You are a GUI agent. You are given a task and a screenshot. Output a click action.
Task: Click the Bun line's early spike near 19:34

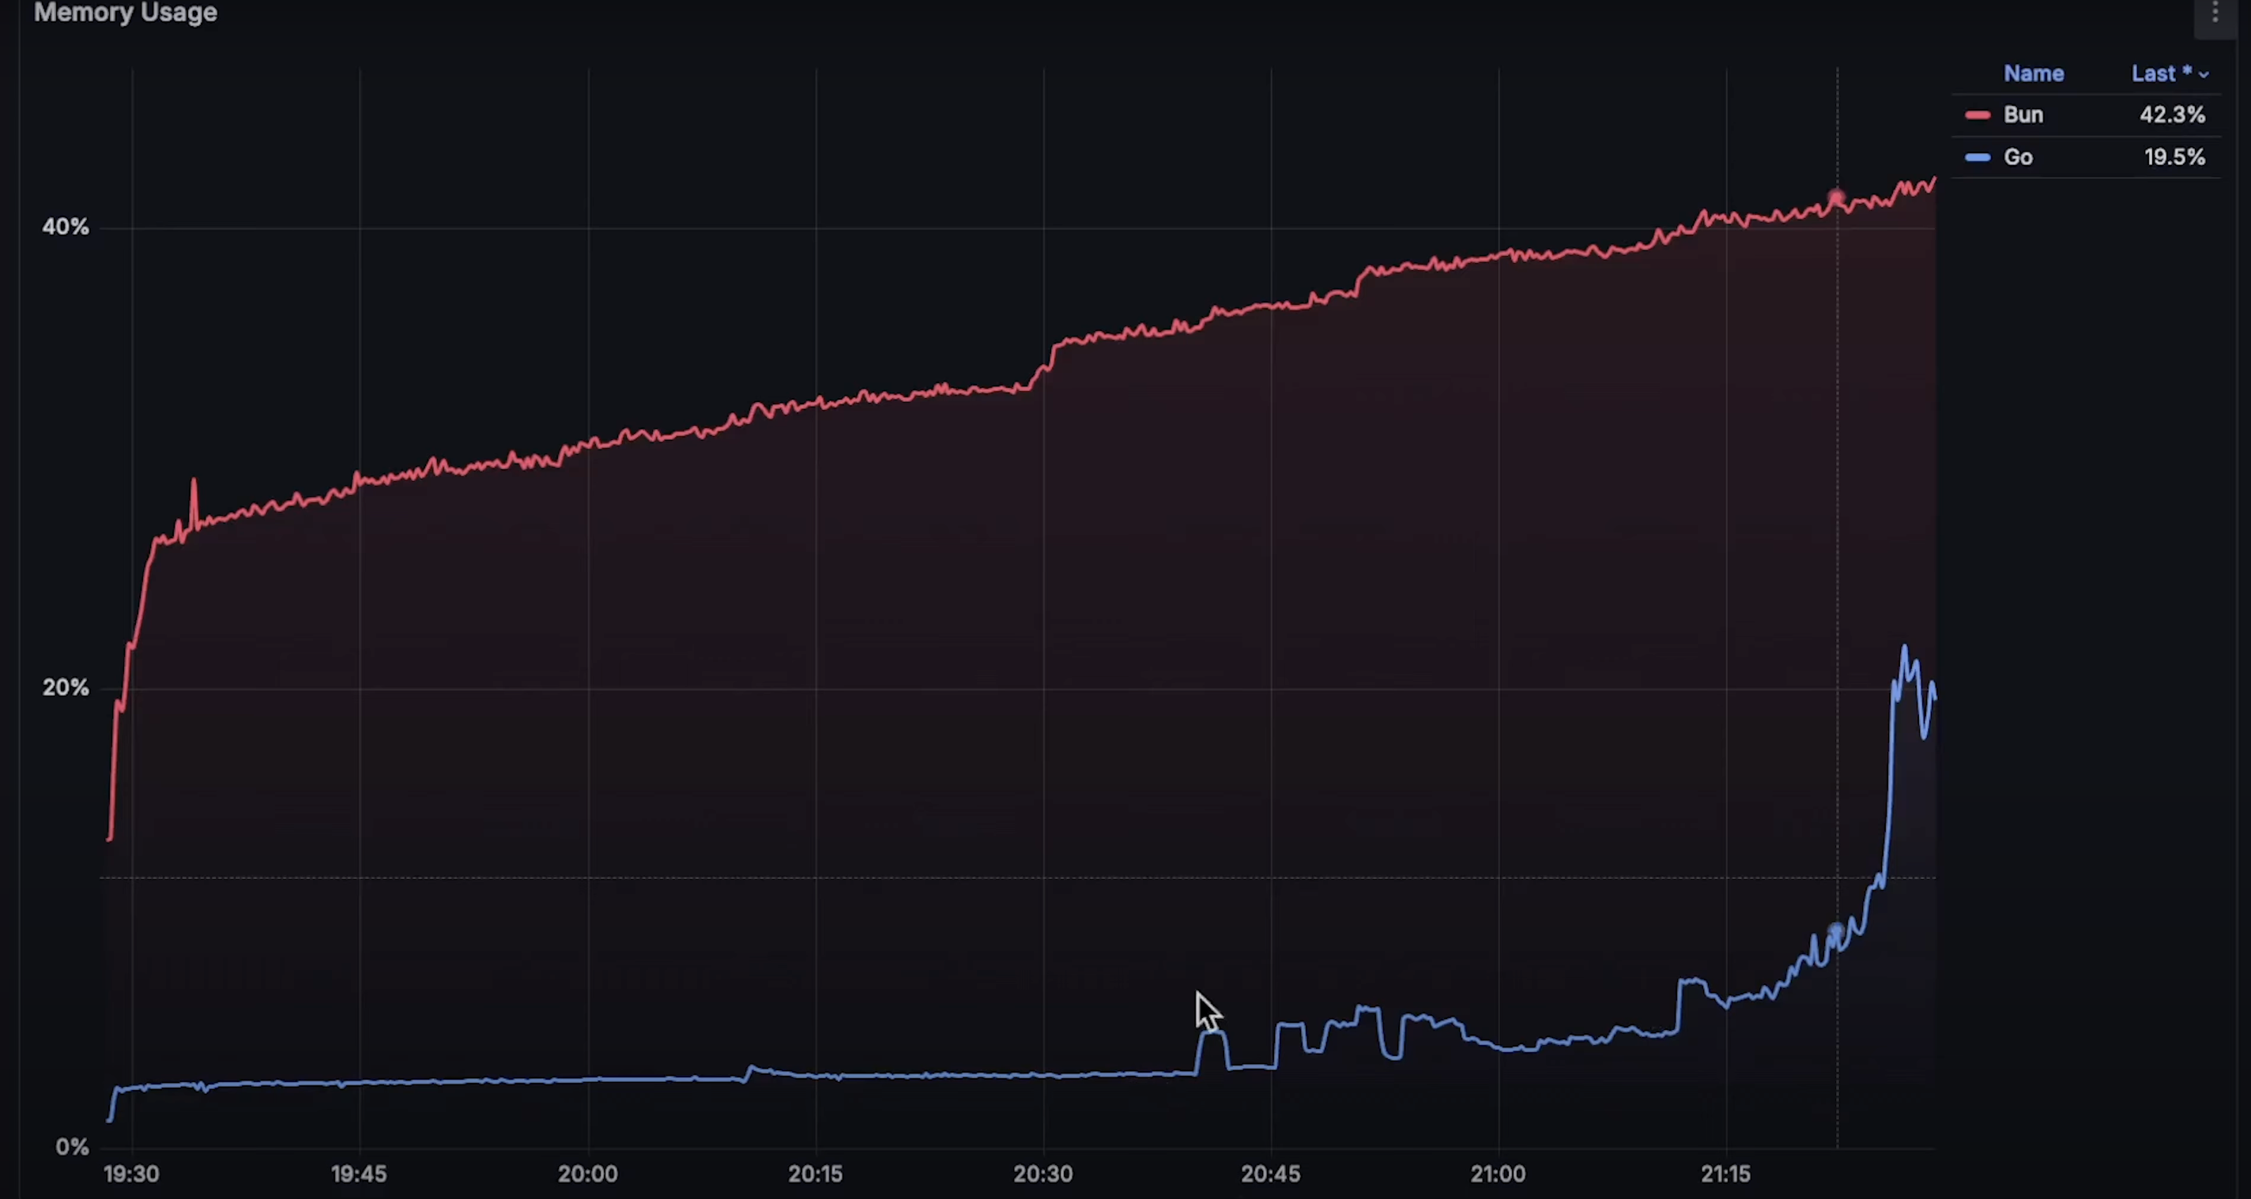click(194, 480)
